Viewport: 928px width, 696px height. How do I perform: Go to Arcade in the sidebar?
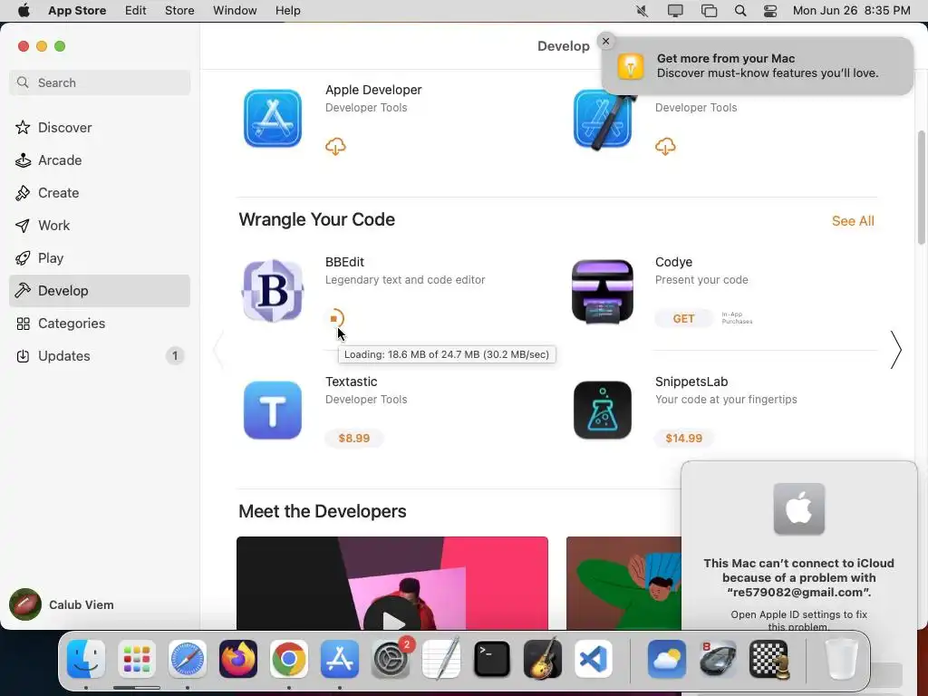[x=100, y=159]
